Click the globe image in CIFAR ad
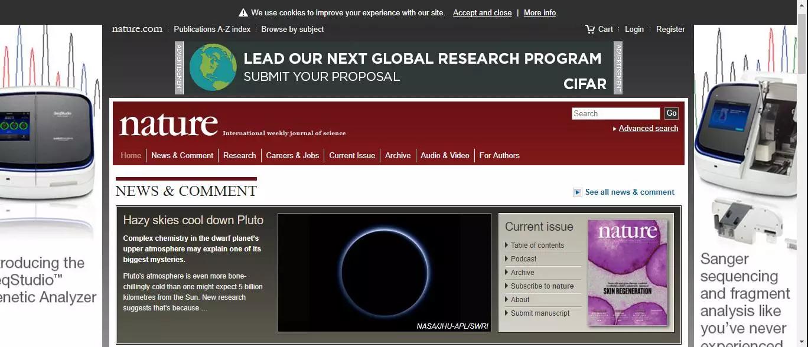The image size is (808, 347). 213,67
